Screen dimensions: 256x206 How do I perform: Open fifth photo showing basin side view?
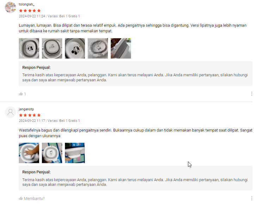[121, 48]
